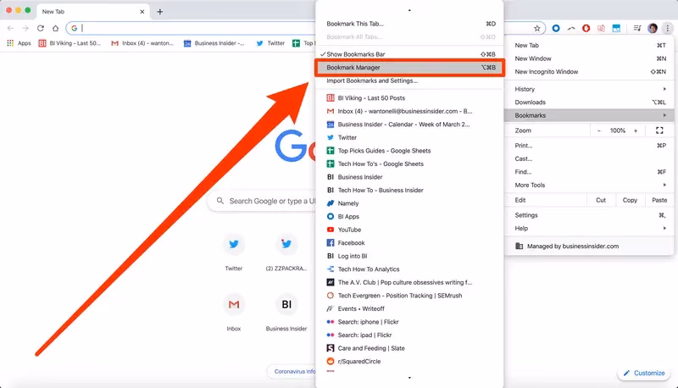The width and height of the screenshot is (678, 388).
Task: Open Downloads from the Chrome menu
Action: [589, 103]
